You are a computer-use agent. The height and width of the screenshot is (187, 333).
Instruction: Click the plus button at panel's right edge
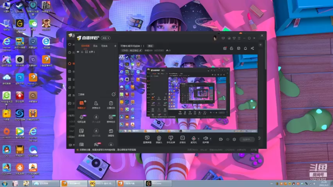(x=261, y=45)
